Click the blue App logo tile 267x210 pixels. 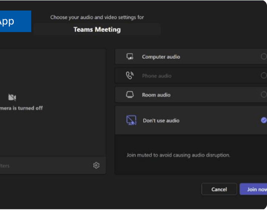[15, 21]
